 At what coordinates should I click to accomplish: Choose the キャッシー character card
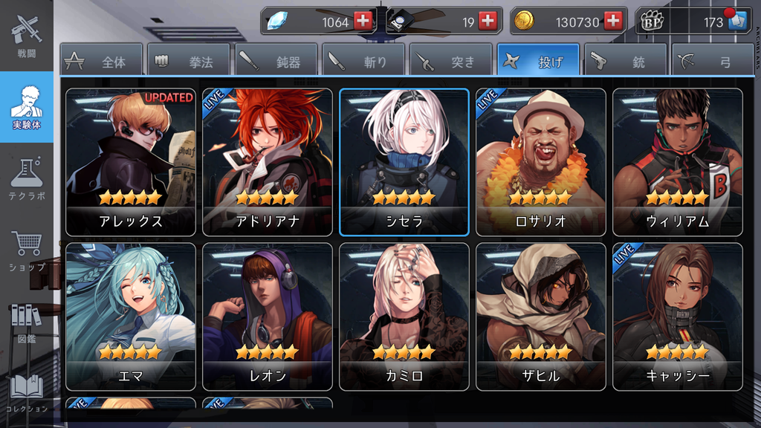pyautogui.click(x=678, y=317)
